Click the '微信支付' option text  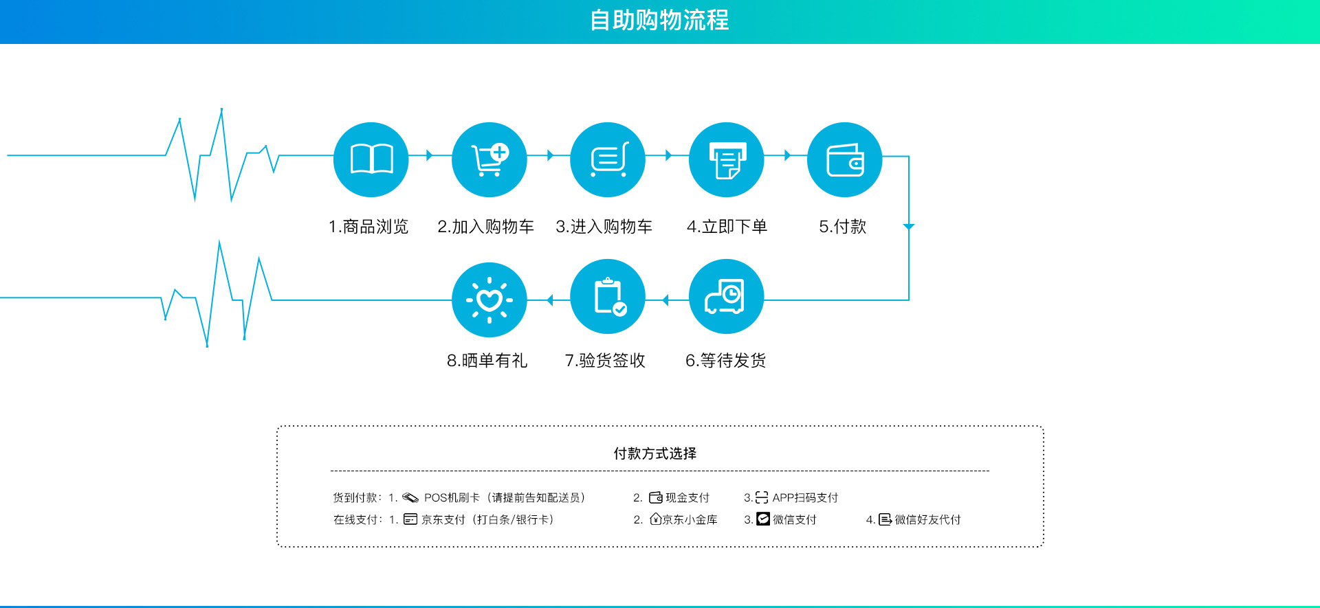tap(795, 519)
